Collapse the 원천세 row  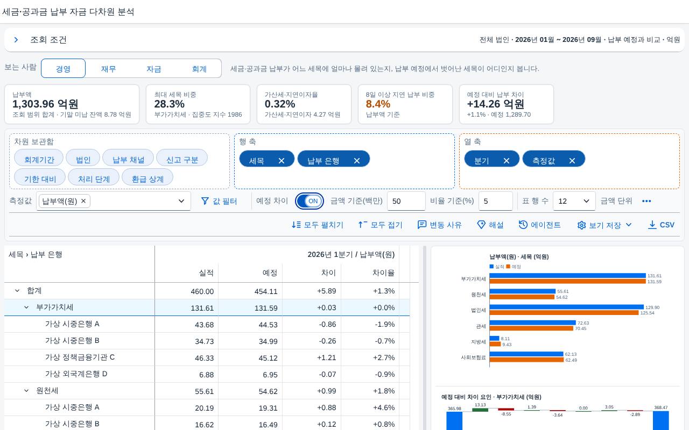tap(26, 391)
